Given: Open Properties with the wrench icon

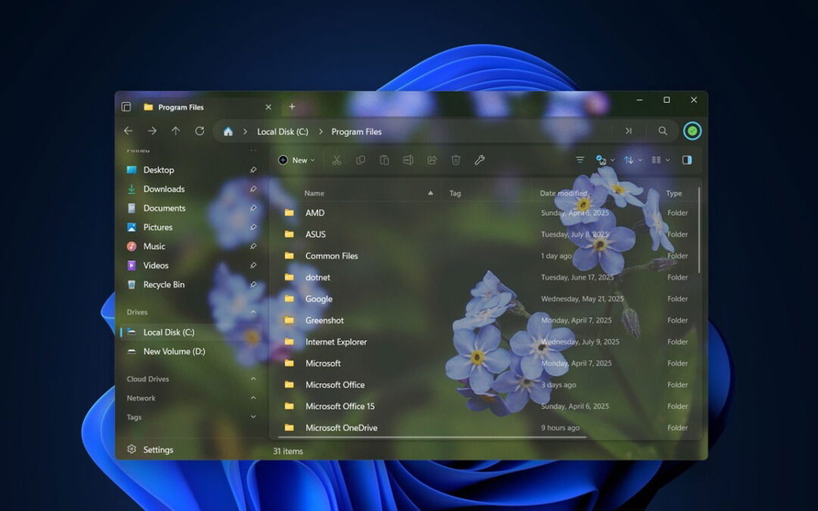Looking at the screenshot, I should 479,160.
